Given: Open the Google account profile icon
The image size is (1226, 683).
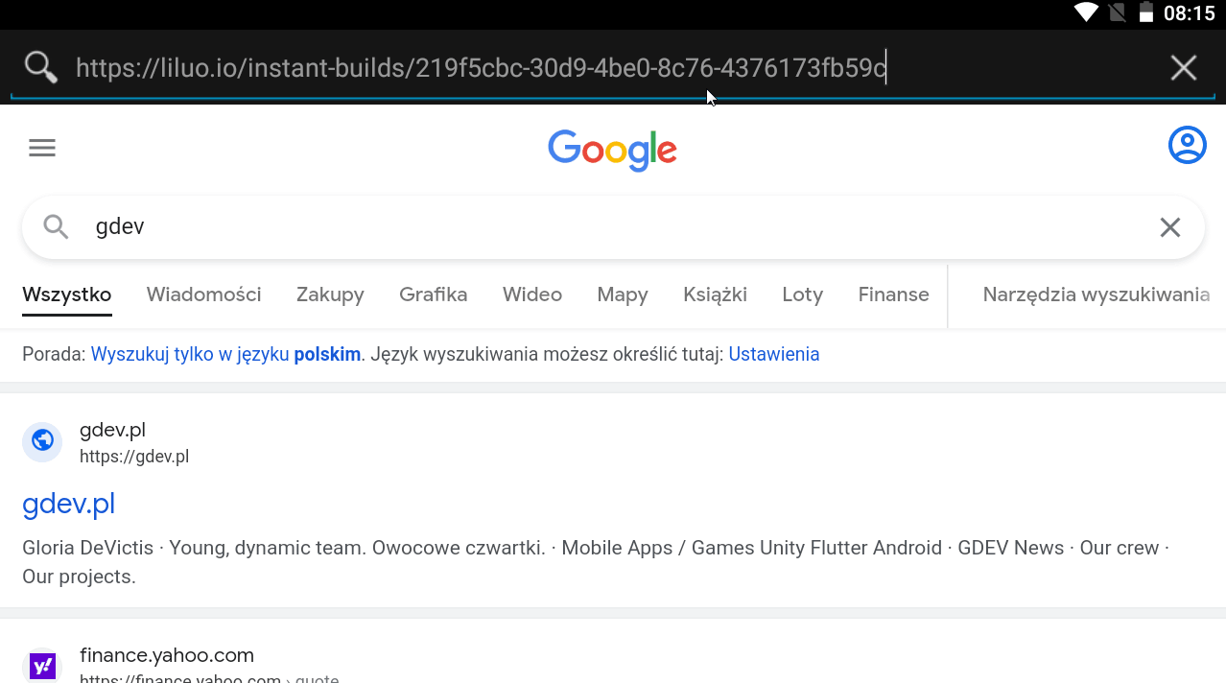Looking at the screenshot, I should (x=1187, y=145).
